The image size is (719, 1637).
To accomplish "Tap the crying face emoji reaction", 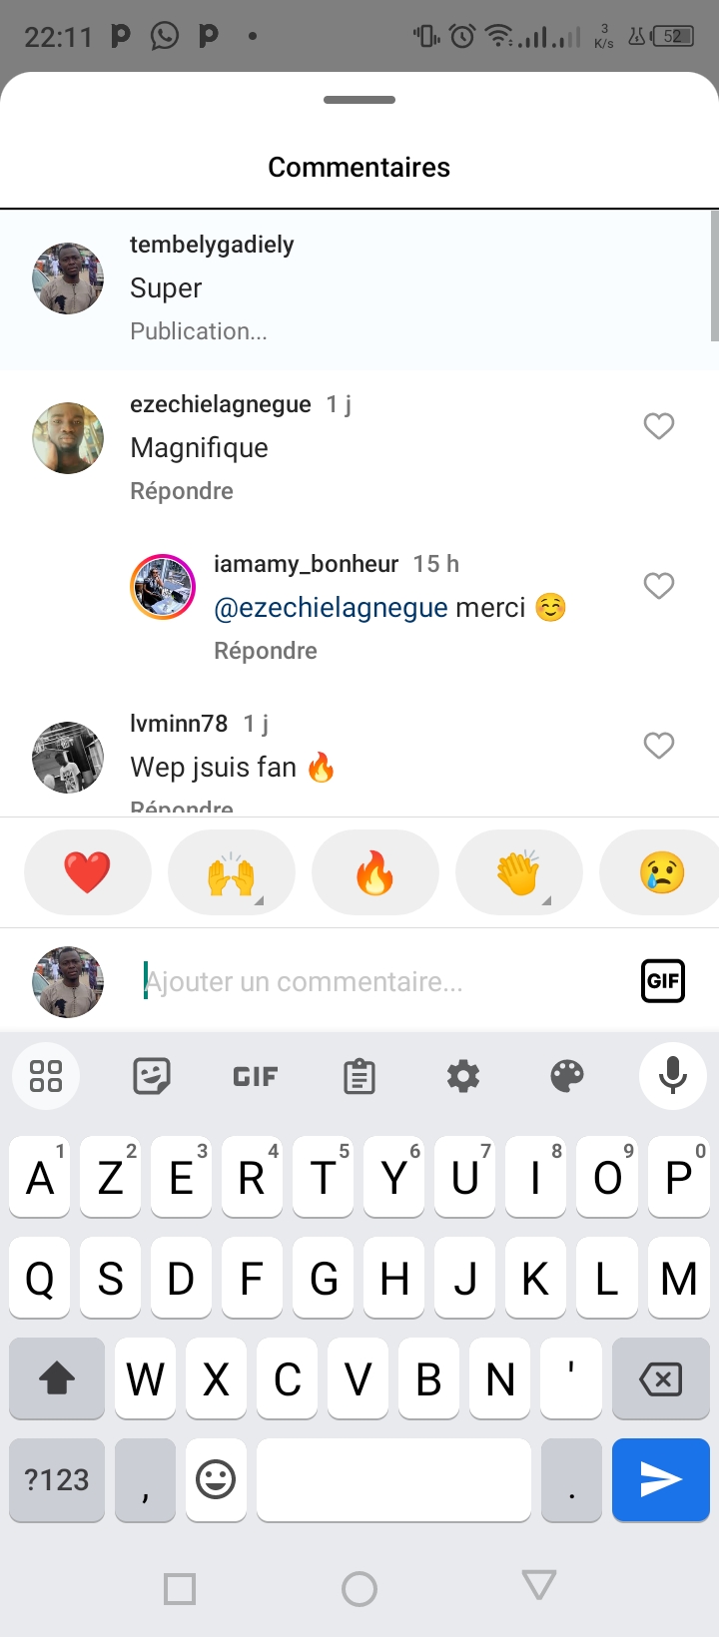I will 661,873.
